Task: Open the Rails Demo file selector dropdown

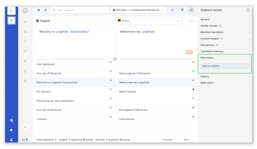Action: [139, 10]
